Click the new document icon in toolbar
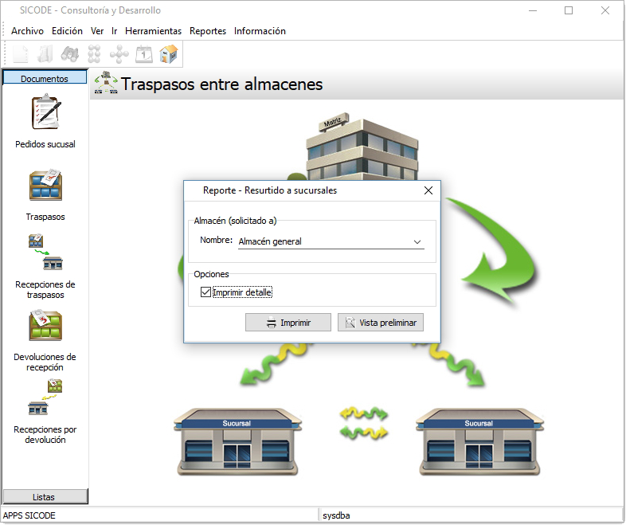626x525 pixels. (21, 54)
